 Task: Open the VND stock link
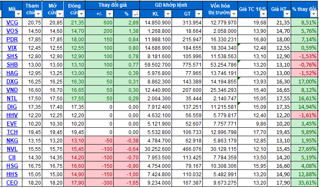[12, 90]
